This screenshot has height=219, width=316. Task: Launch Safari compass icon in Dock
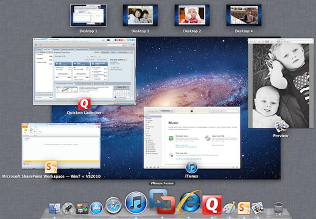[x=114, y=206]
